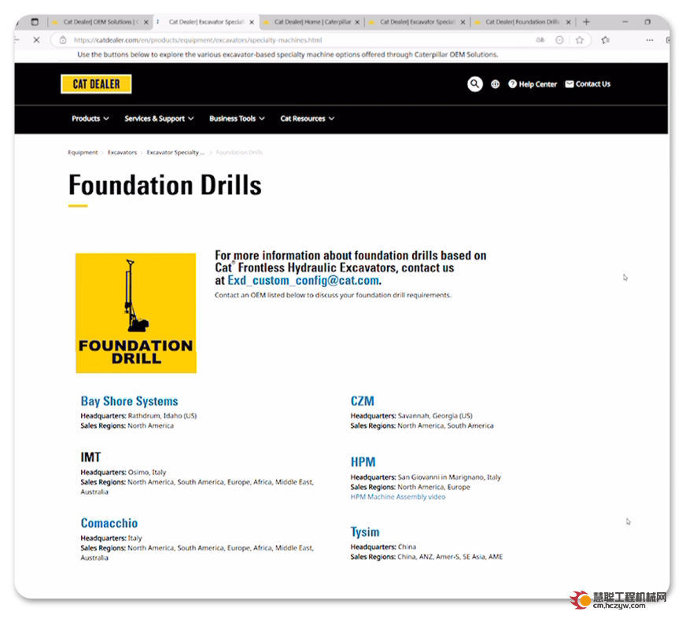Click 'Headquarters: Savannah, Georgia (US)' text
This screenshot has height=619, width=682.
coord(411,416)
